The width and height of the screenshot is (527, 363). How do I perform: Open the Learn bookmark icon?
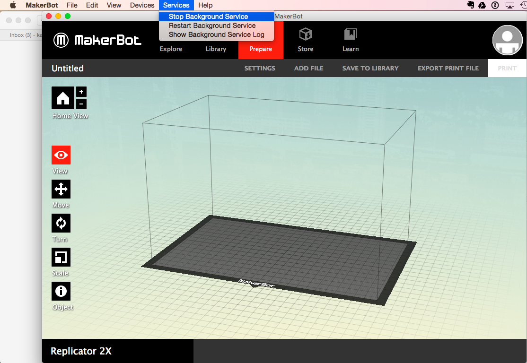351,35
